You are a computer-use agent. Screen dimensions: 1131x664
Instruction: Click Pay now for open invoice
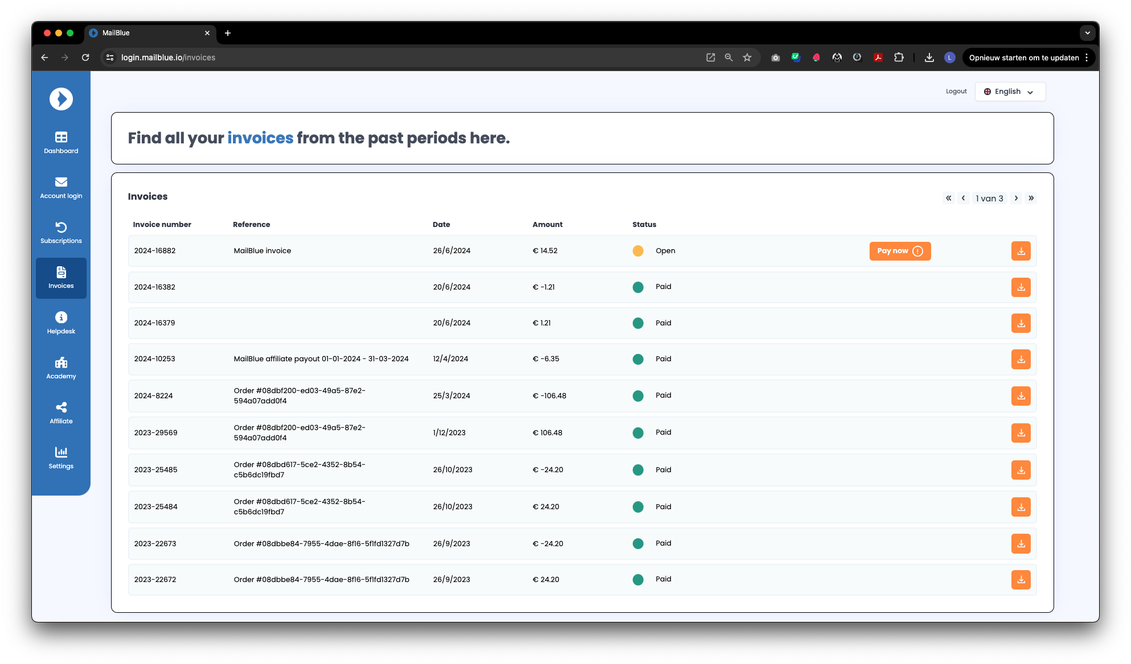point(900,251)
